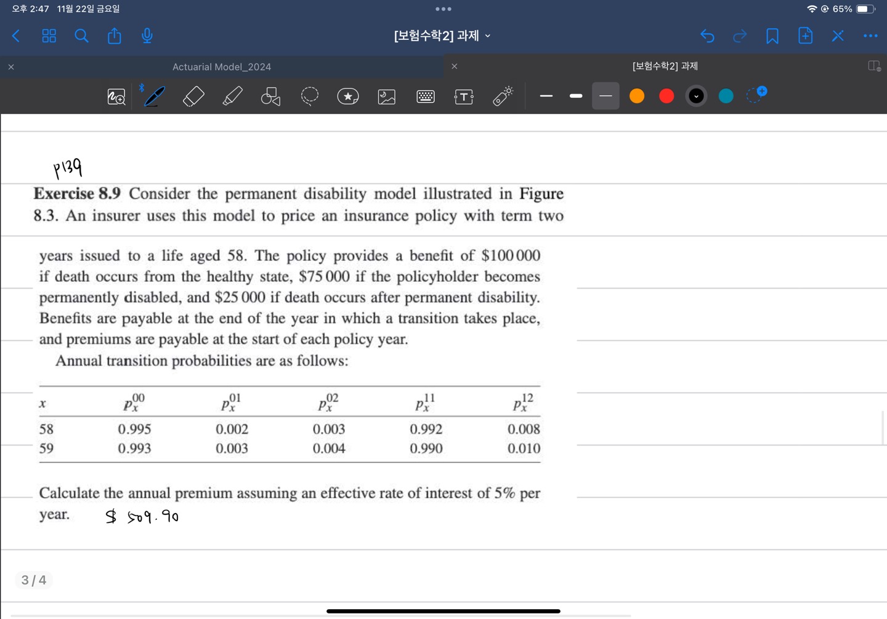The width and height of the screenshot is (887, 619).
Task: Open the search magnifier
Action: (81, 36)
